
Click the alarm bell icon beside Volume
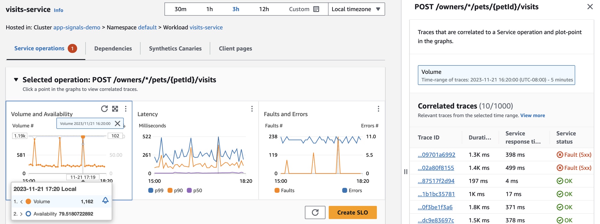[x=105, y=201]
